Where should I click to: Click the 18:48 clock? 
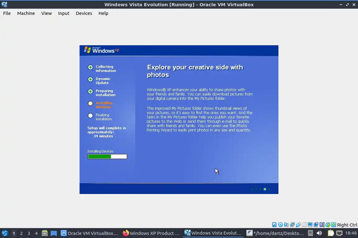click(x=351, y=233)
